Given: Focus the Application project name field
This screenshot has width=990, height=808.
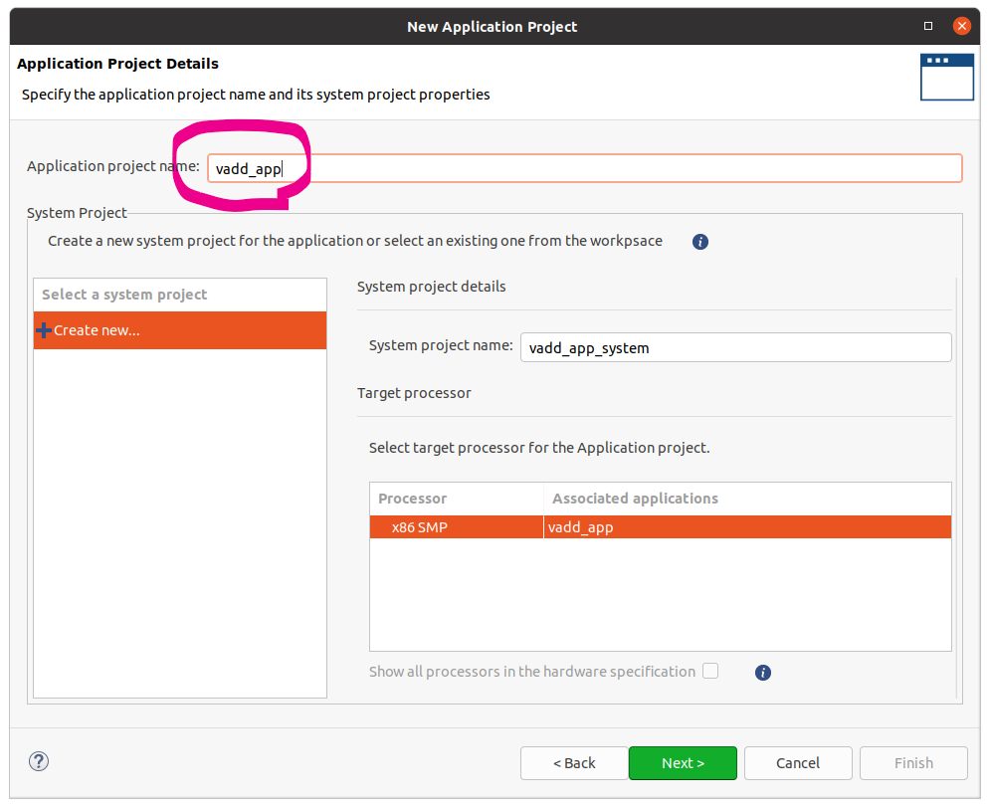Looking at the screenshot, I should tap(597, 168).
